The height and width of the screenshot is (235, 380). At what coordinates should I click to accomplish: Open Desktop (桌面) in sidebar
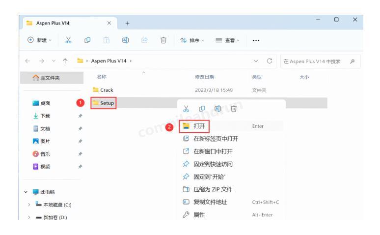point(41,103)
